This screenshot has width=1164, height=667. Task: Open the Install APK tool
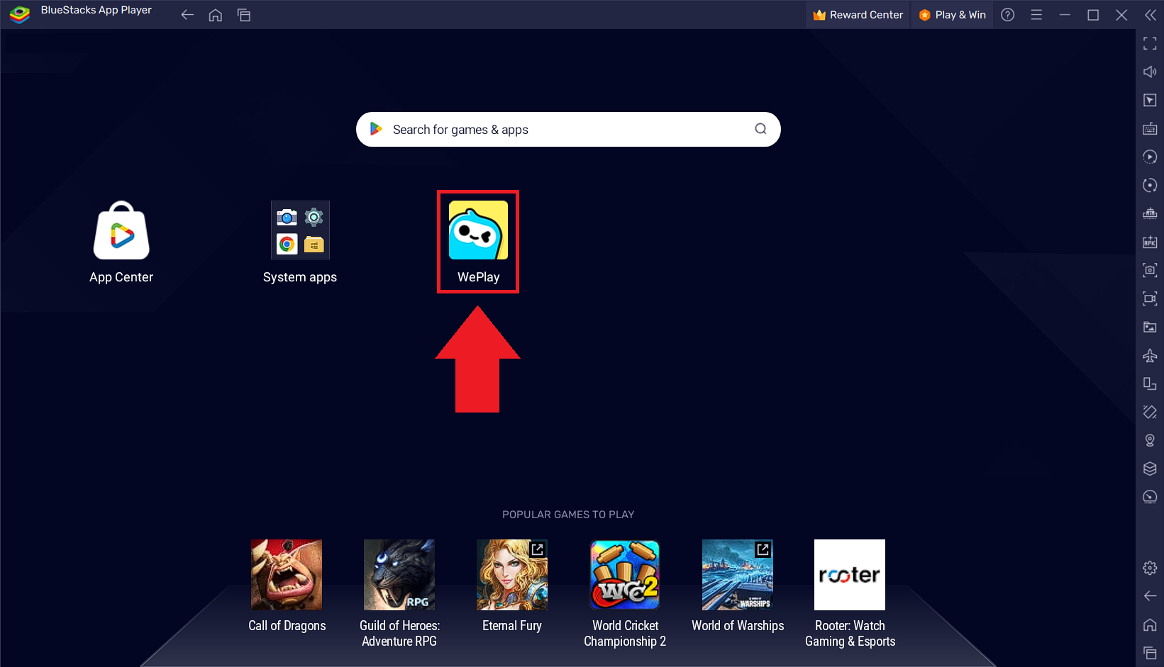click(x=1149, y=242)
